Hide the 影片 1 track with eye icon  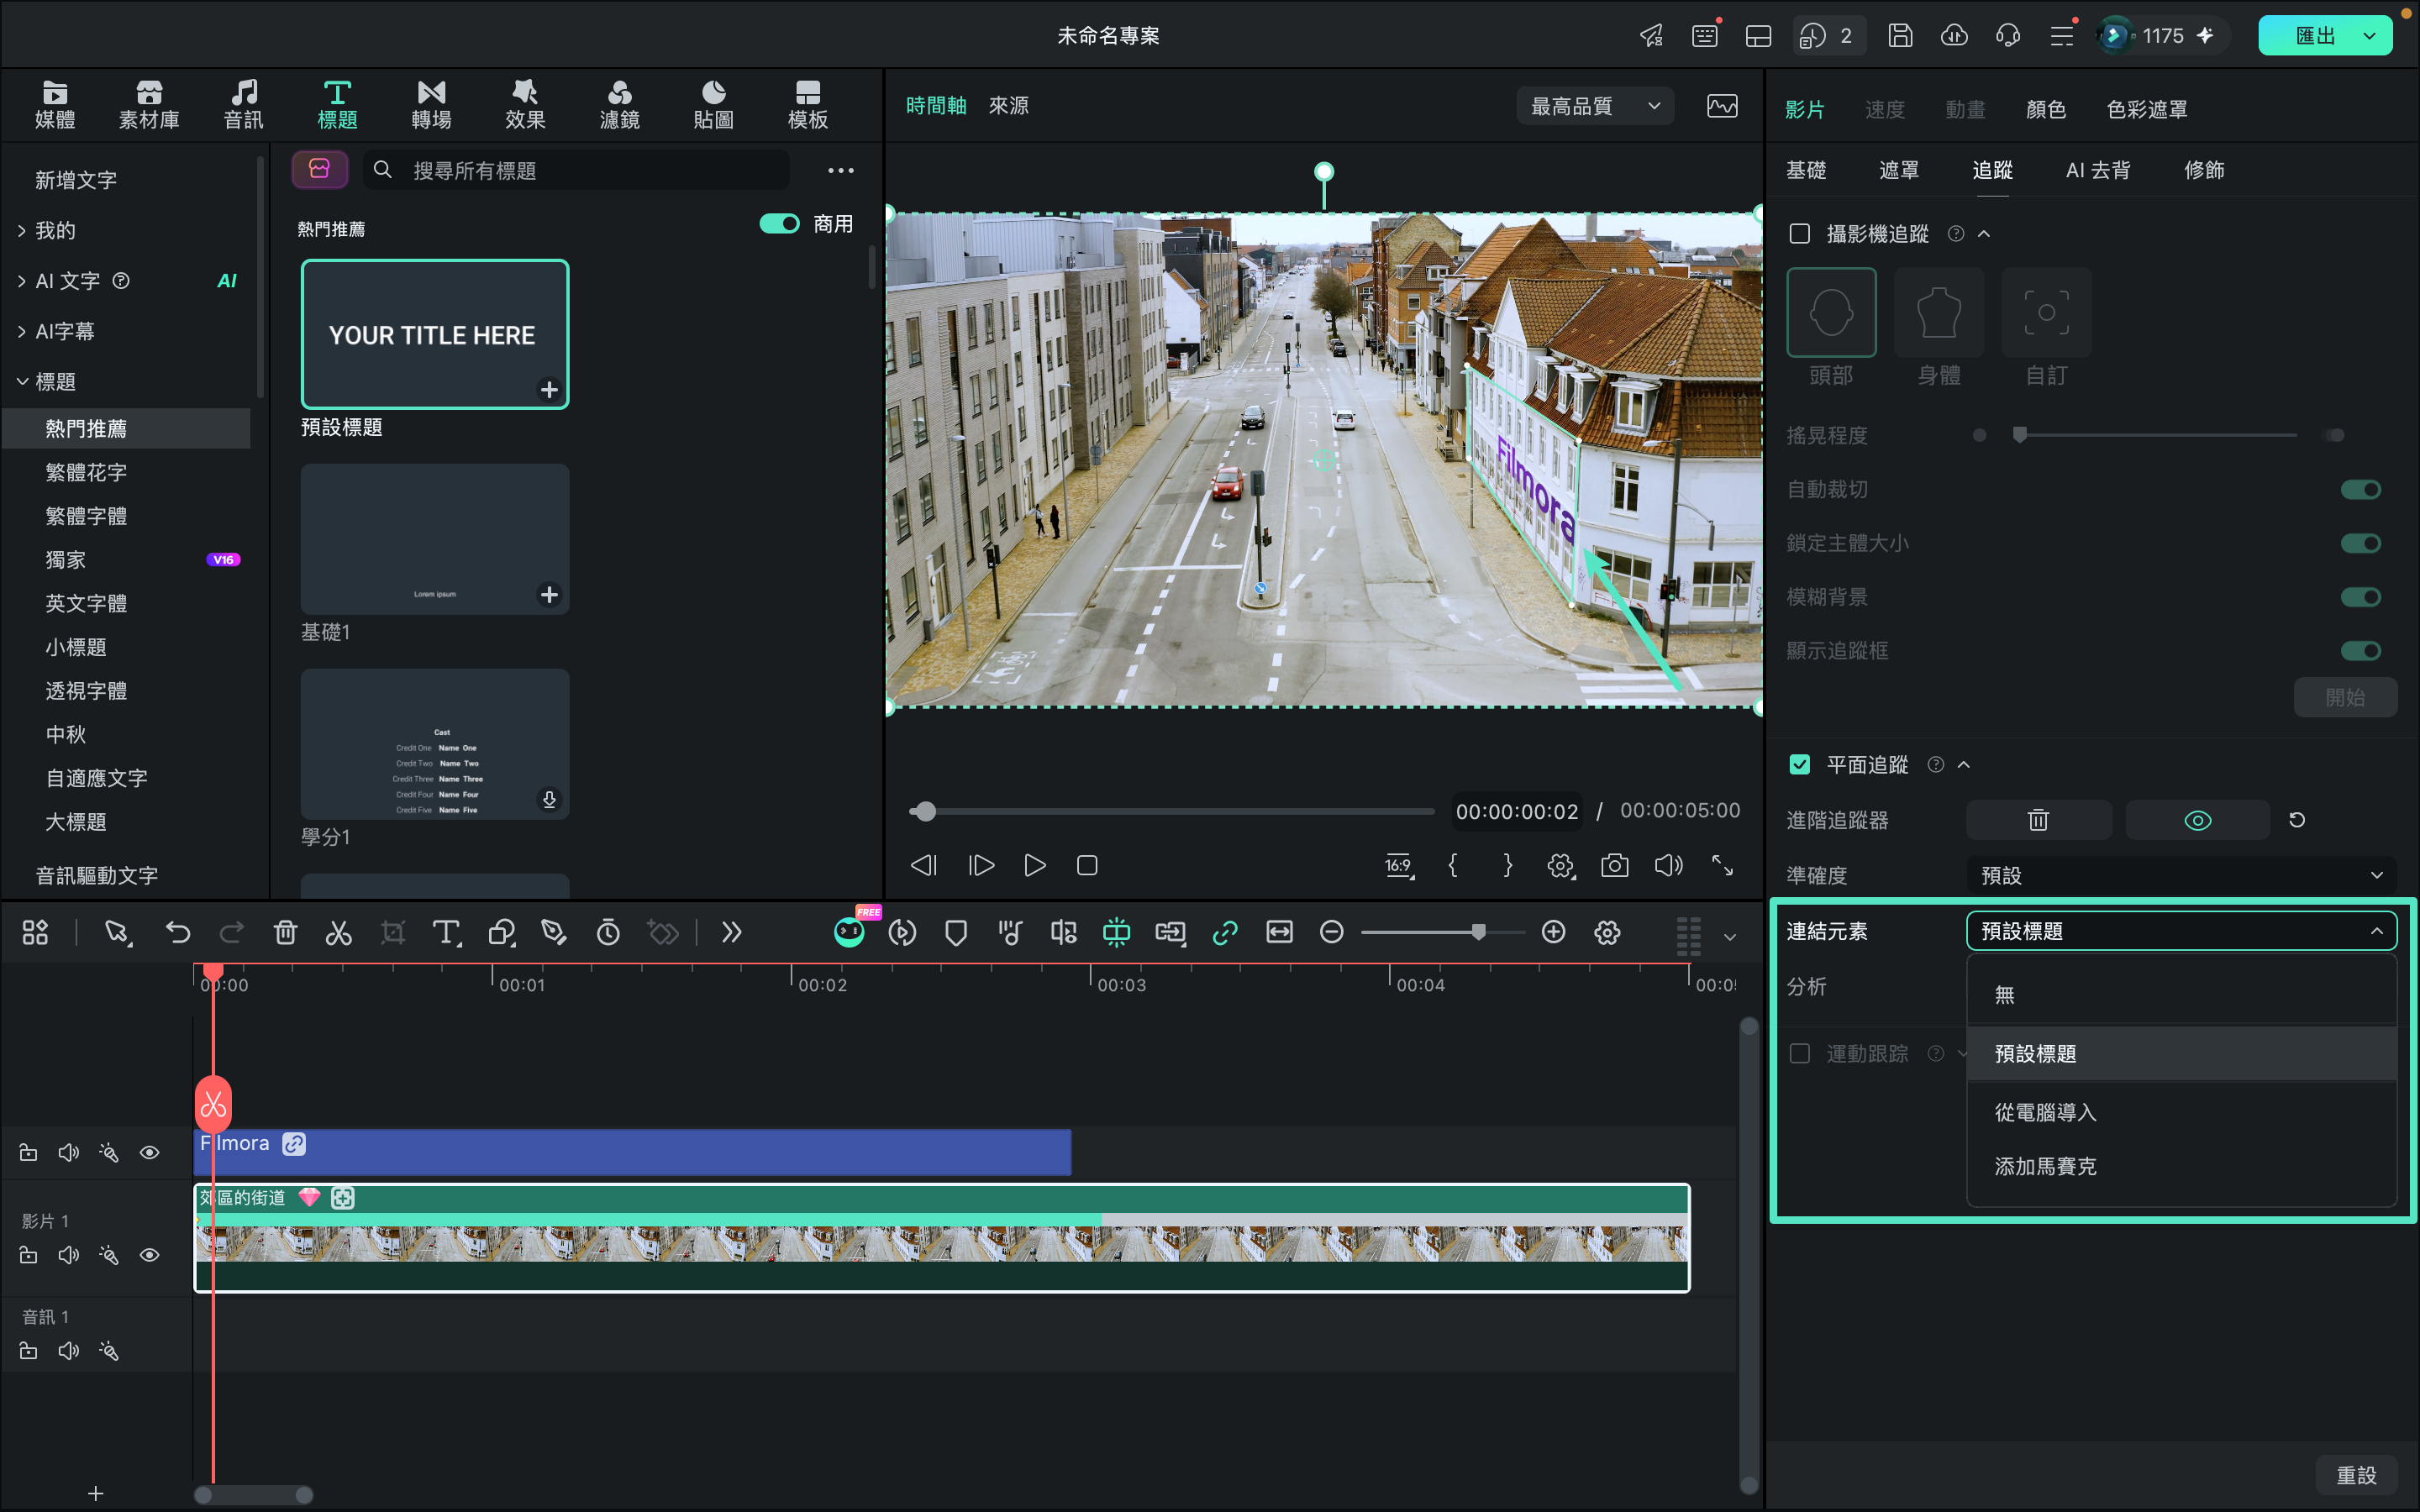point(149,1255)
